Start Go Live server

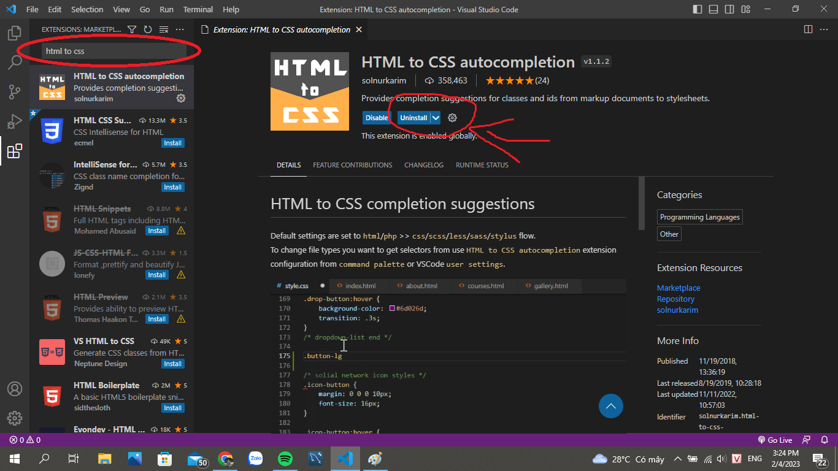coord(775,440)
